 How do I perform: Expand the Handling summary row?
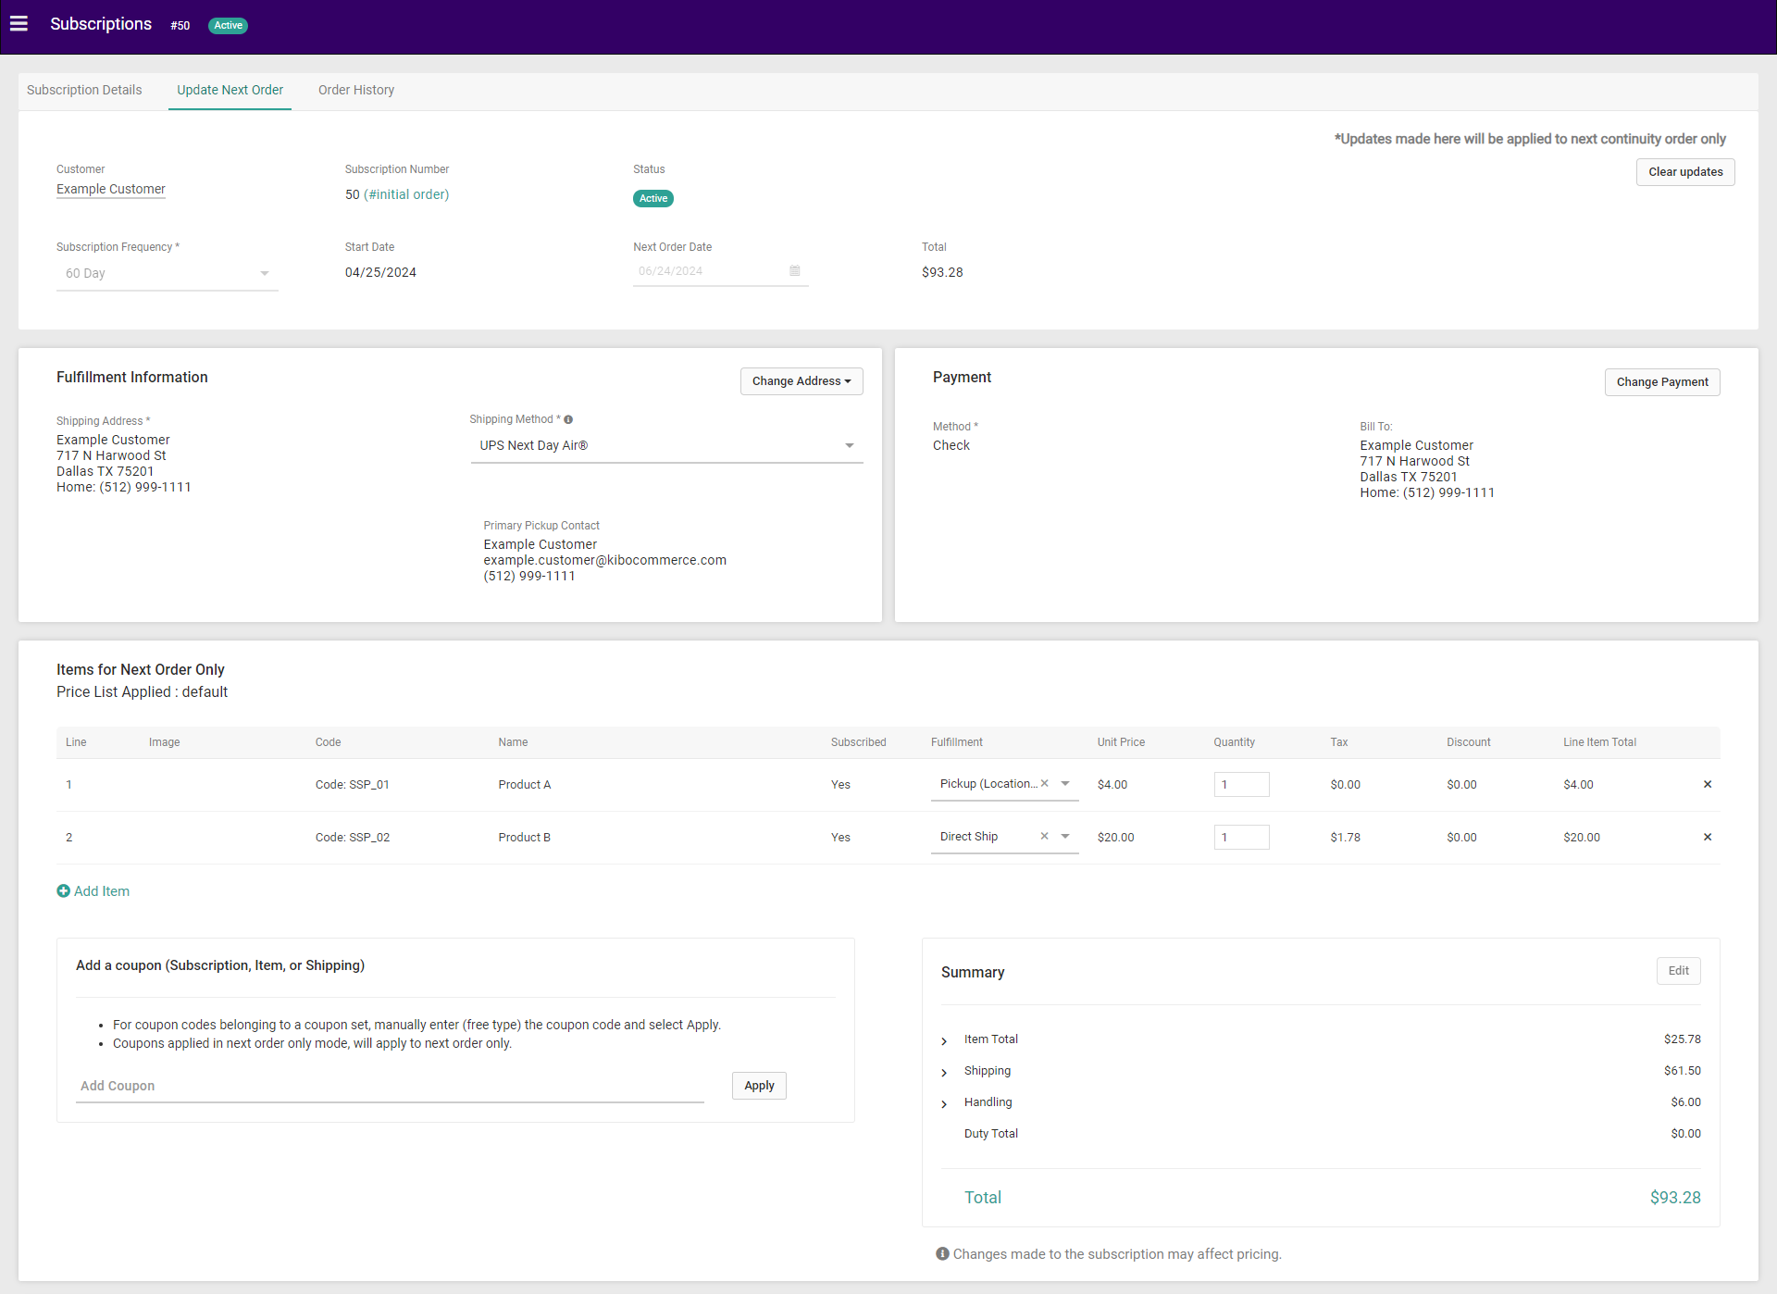tap(944, 1104)
